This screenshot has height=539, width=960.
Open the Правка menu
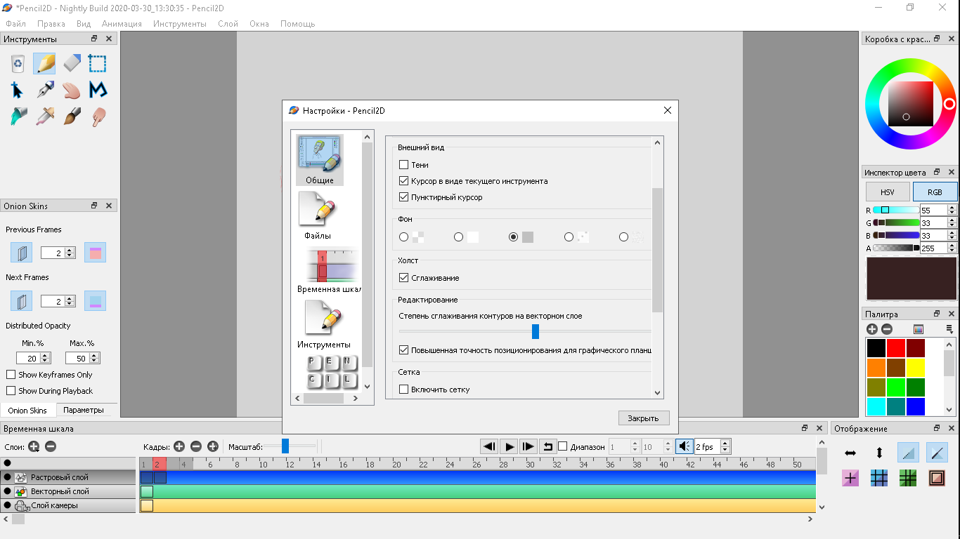point(51,24)
